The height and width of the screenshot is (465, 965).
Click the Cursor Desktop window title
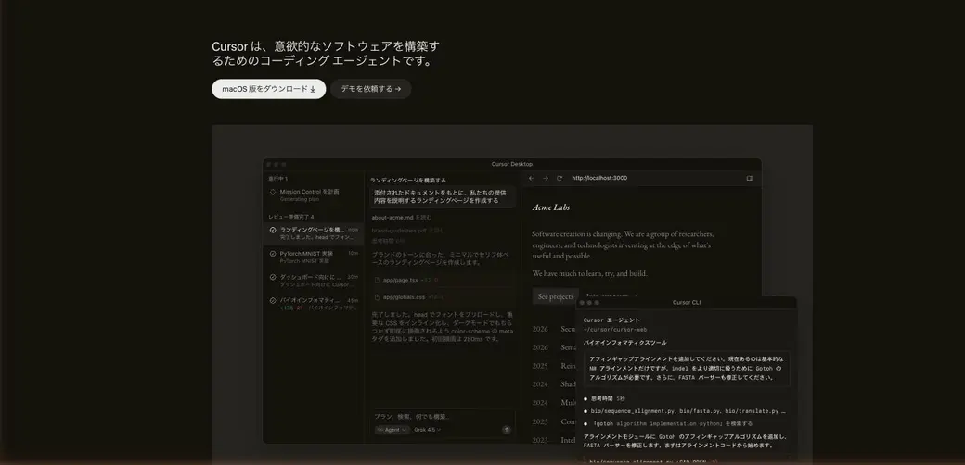click(x=512, y=164)
